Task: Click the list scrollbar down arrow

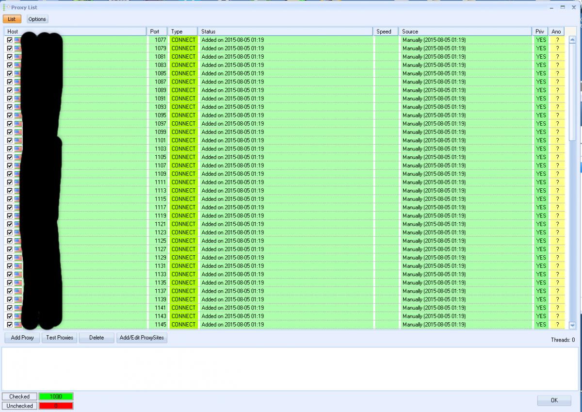Action: (572, 326)
